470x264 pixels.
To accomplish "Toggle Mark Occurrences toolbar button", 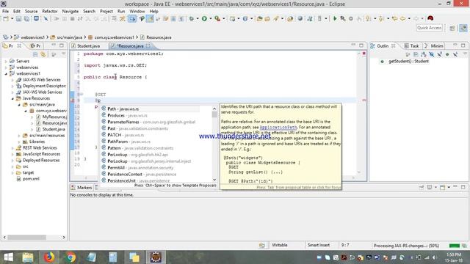I will point(150,18).
